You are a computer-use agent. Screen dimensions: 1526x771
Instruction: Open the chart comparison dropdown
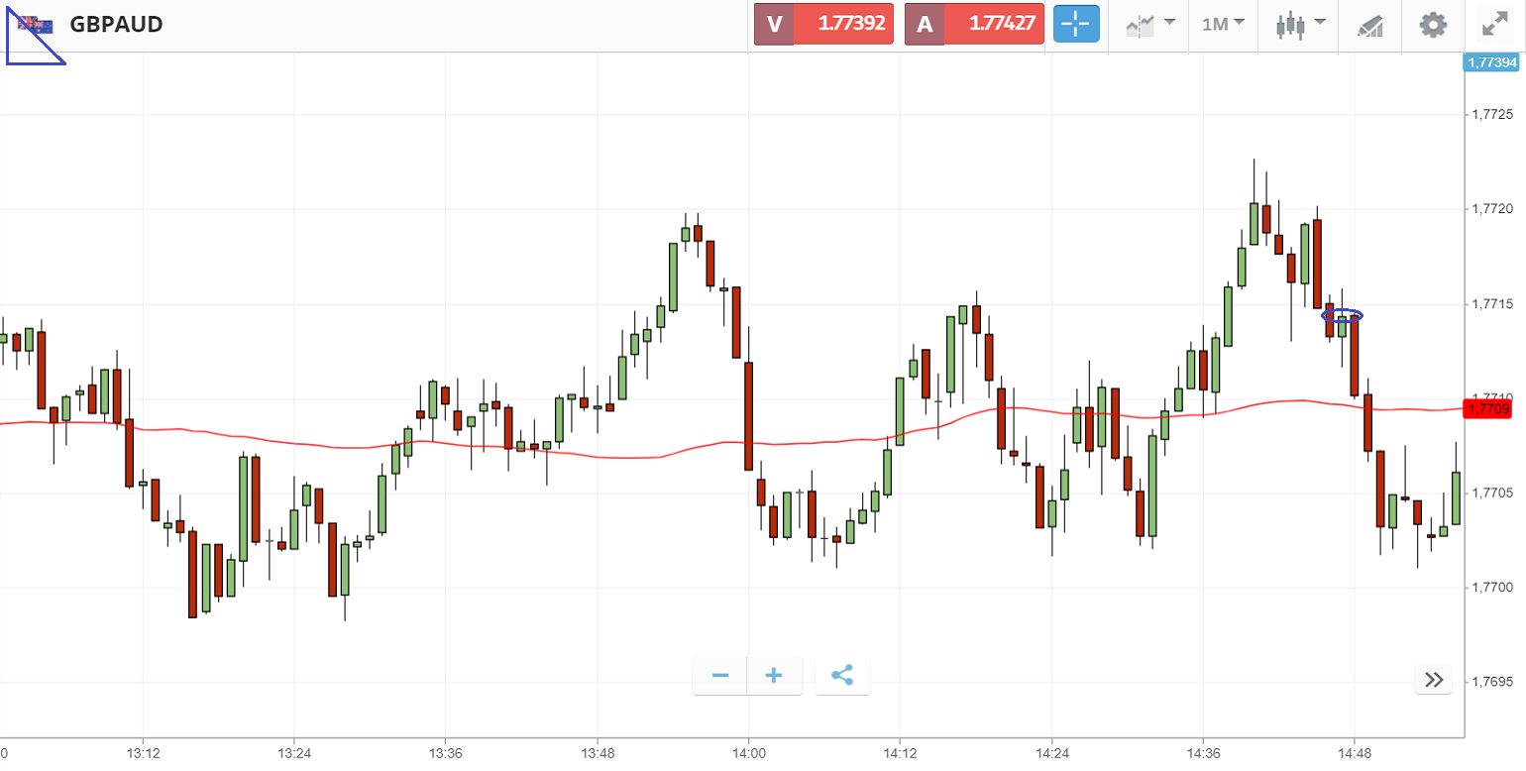(x=1149, y=24)
